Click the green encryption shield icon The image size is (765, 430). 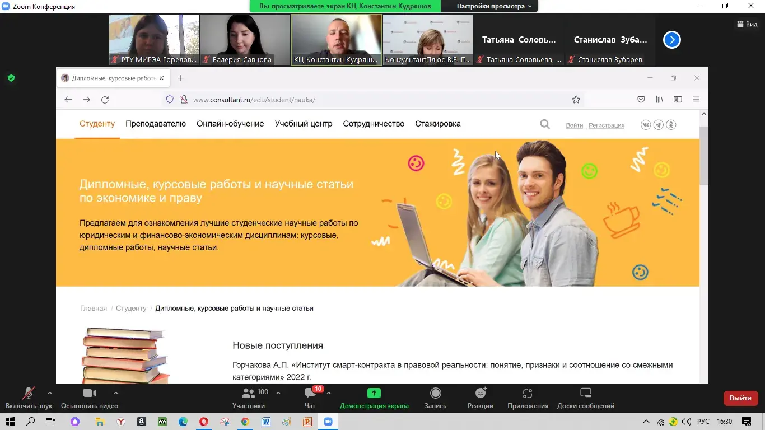[x=11, y=78]
